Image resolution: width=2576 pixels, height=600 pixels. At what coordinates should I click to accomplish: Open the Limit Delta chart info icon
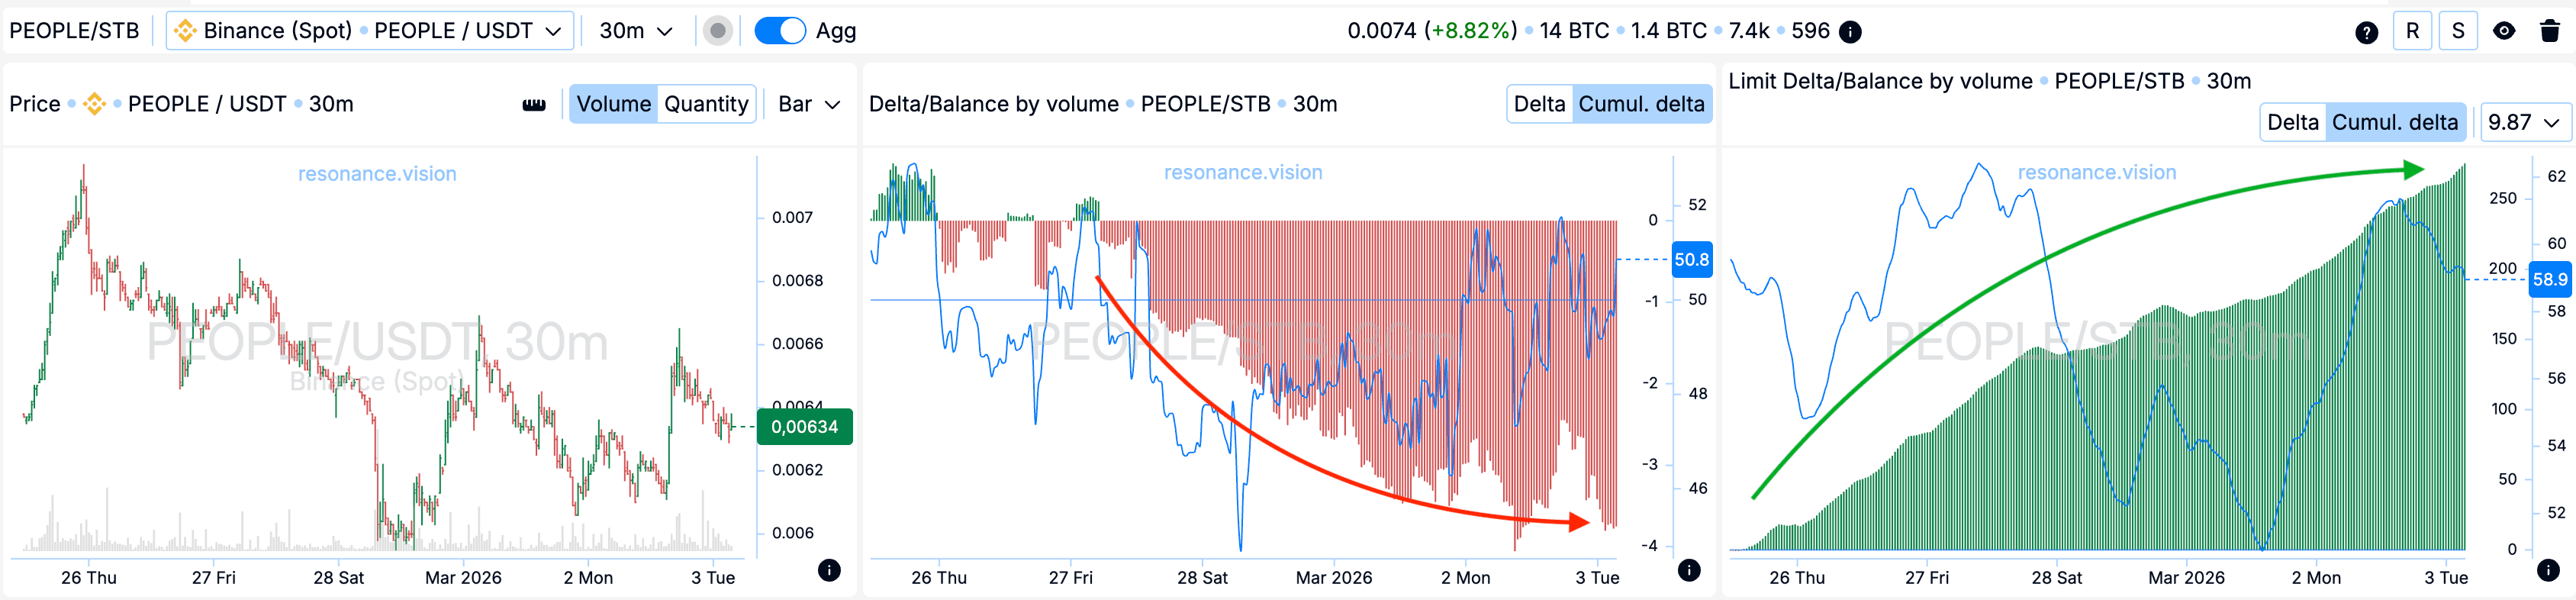(x=2548, y=570)
